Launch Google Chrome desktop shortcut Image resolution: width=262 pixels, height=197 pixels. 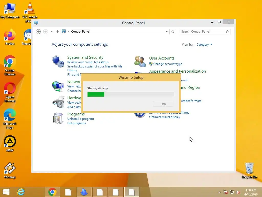[10, 65]
